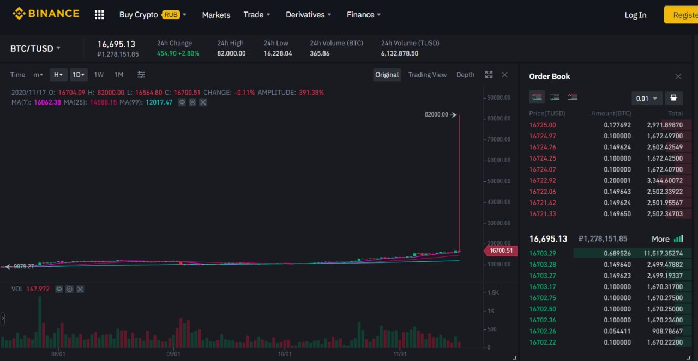The width and height of the screenshot is (698, 361).
Task: Switch to Depth chart
Action: click(x=465, y=75)
